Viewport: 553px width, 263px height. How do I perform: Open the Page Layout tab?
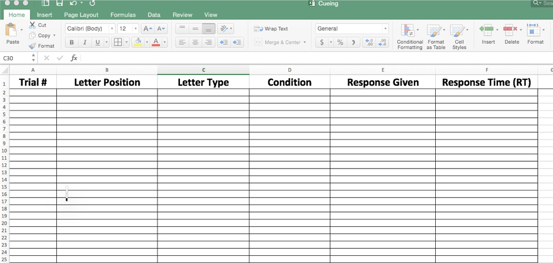81,15
